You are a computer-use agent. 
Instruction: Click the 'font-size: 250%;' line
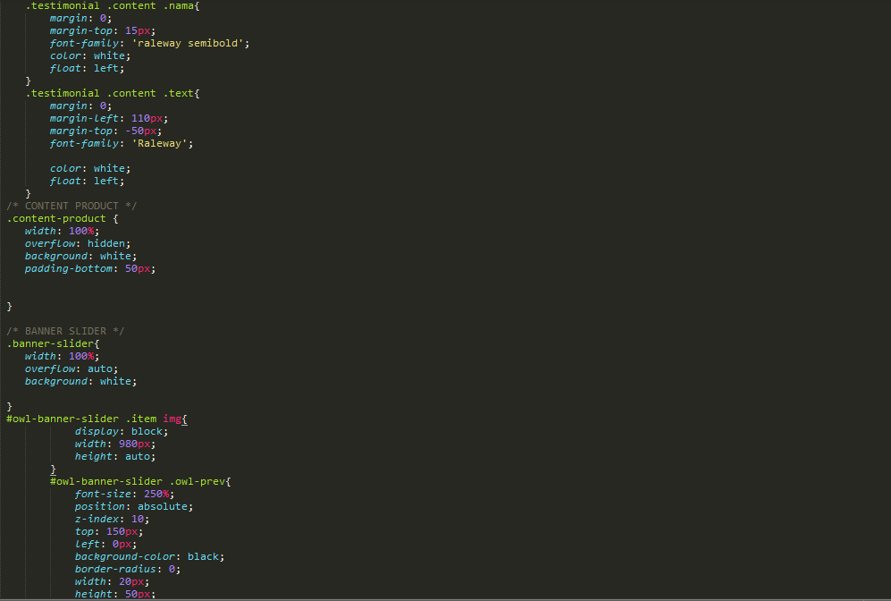124,494
